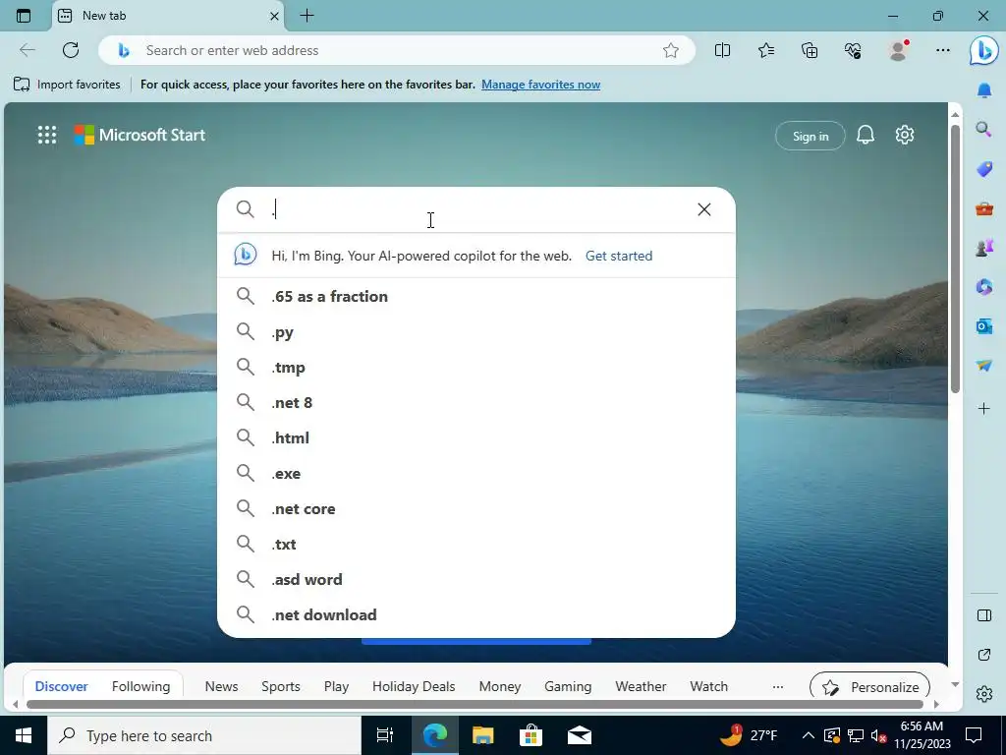Add a sidebar app with plus

point(984,408)
